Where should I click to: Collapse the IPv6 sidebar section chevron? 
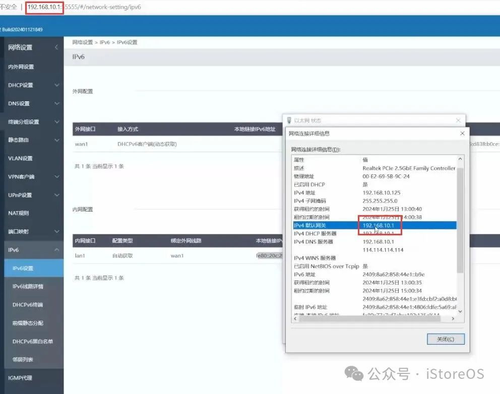[57, 249]
